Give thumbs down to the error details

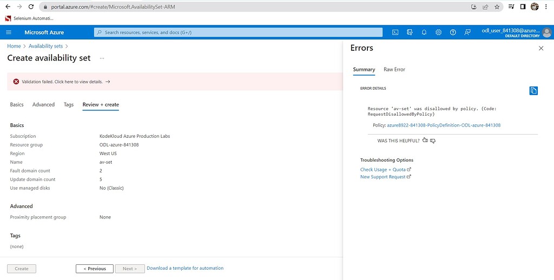click(x=433, y=141)
